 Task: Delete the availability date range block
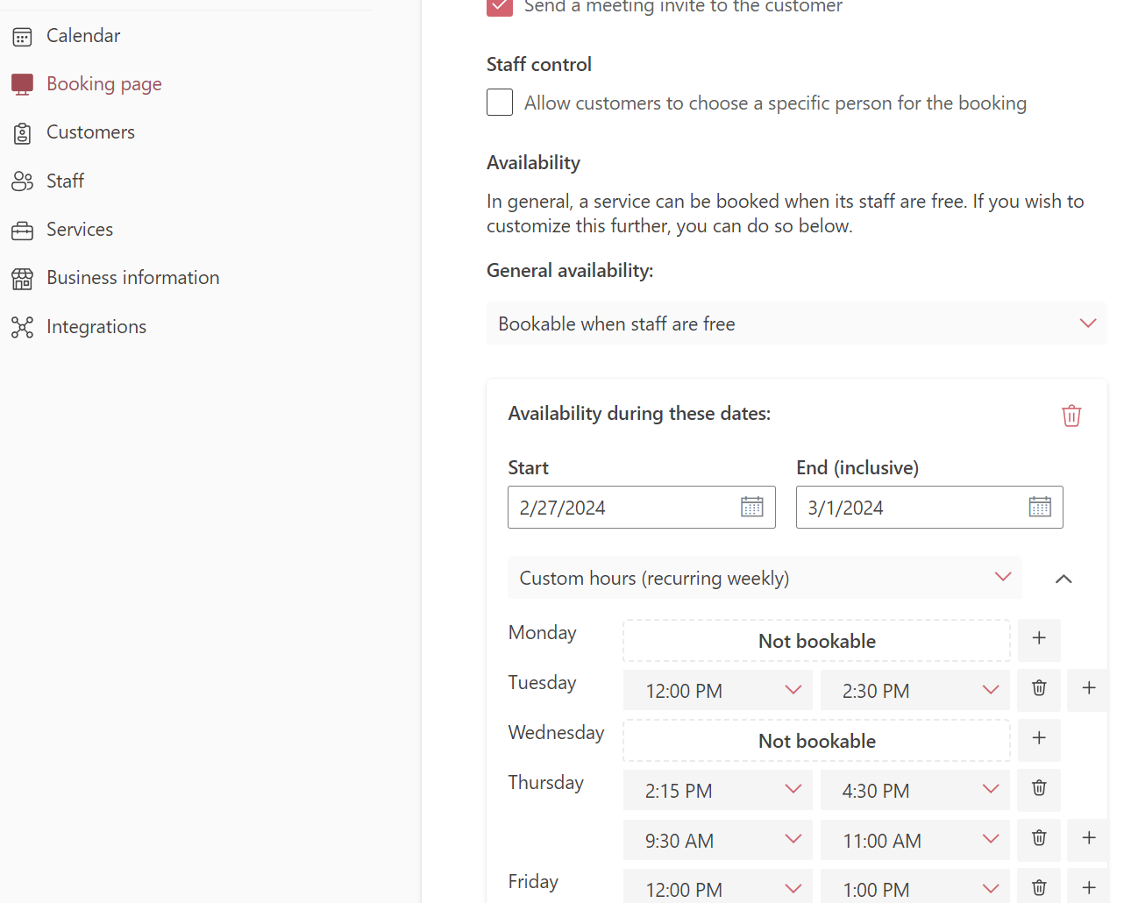click(x=1071, y=416)
